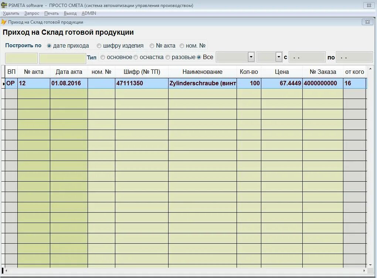Open the Печать menu
This screenshot has width=377, height=278.
51,13
